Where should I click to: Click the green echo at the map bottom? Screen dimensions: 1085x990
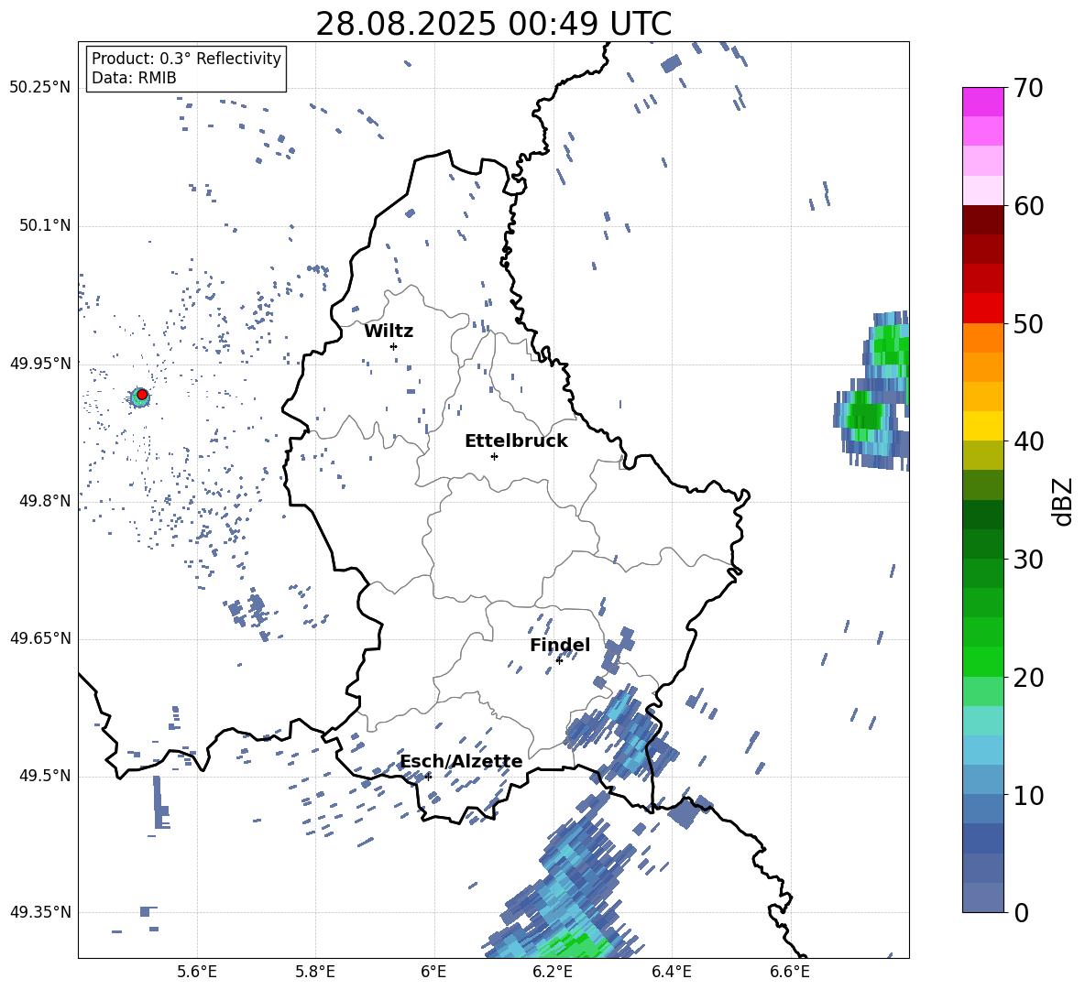[571, 946]
